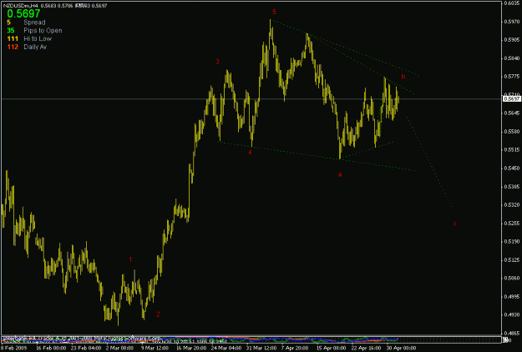522x352 pixels.
Task: Click the 0.6035 price axis label
Action: tap(512, 3)
